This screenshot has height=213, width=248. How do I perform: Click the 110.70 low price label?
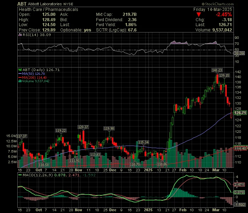(135, 165)
